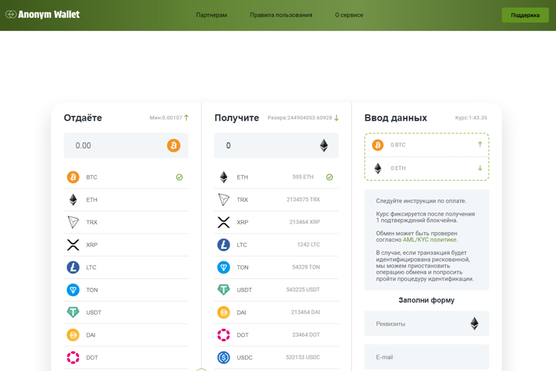
Task: Select the BTC icon in Отдаёте list
Action: [73, 177]
